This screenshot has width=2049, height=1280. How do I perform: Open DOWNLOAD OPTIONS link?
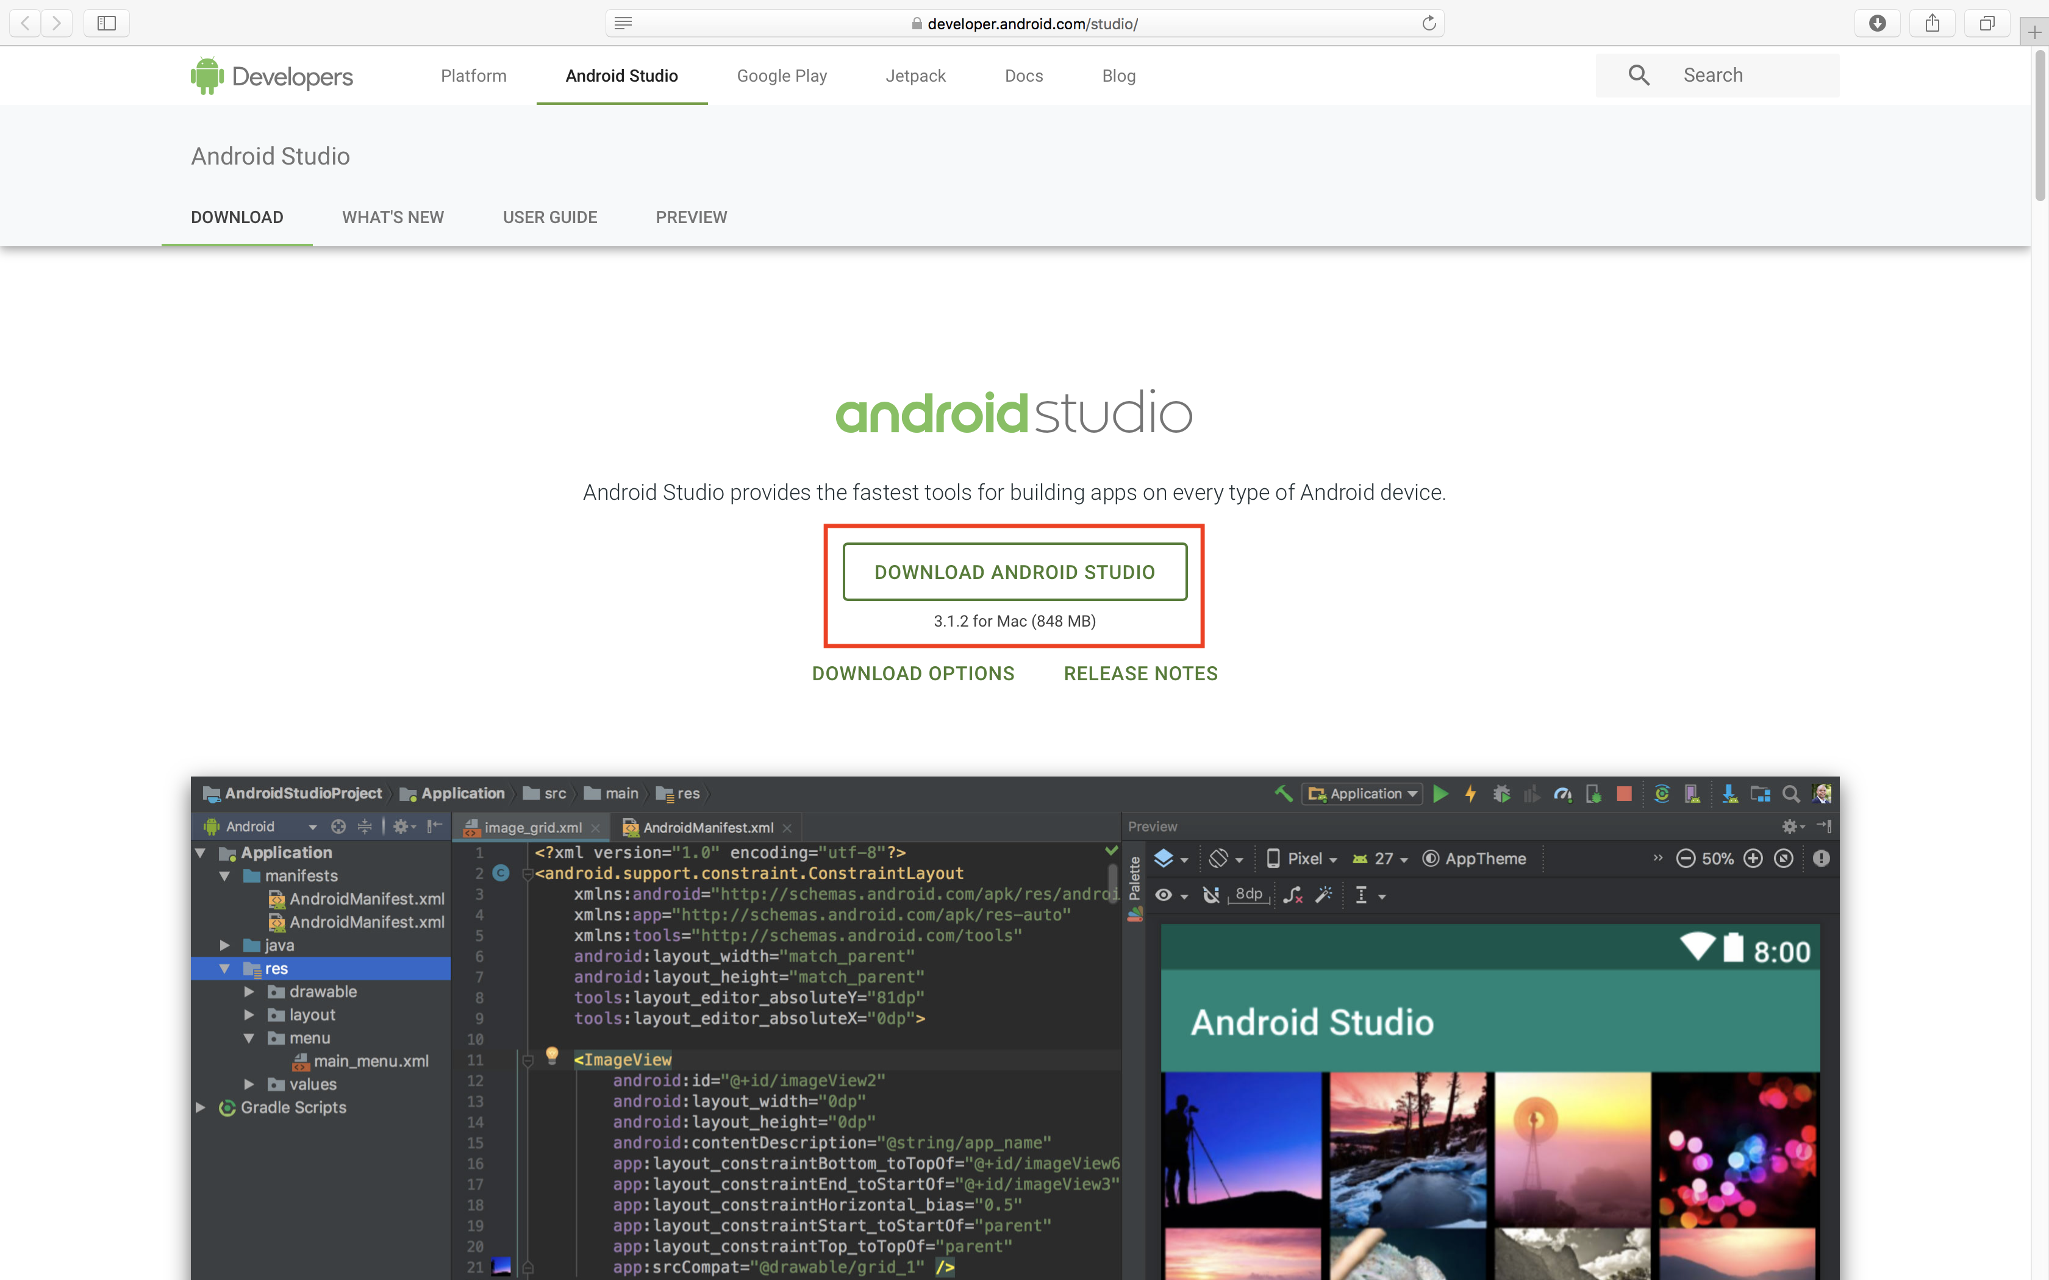click(x=913, y=674)
